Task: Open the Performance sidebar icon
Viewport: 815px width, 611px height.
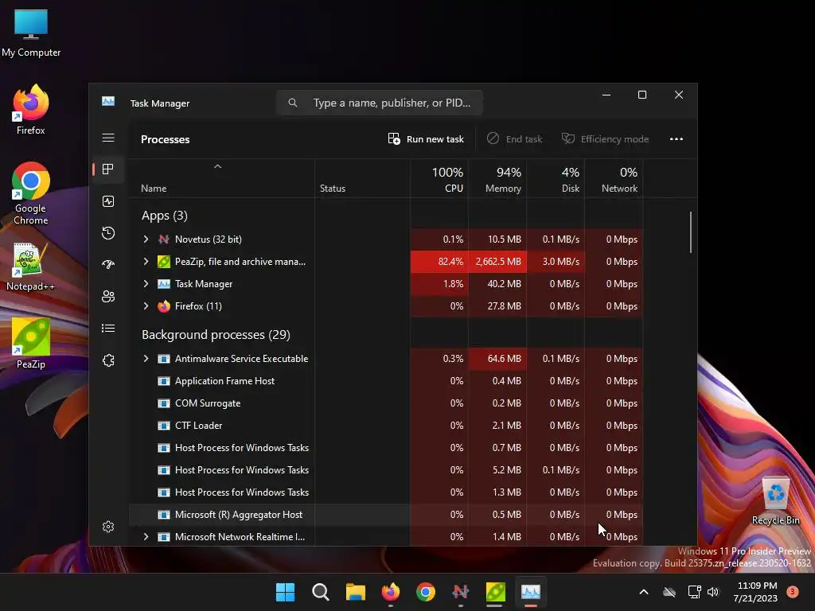Action: (x=108, y=201)
